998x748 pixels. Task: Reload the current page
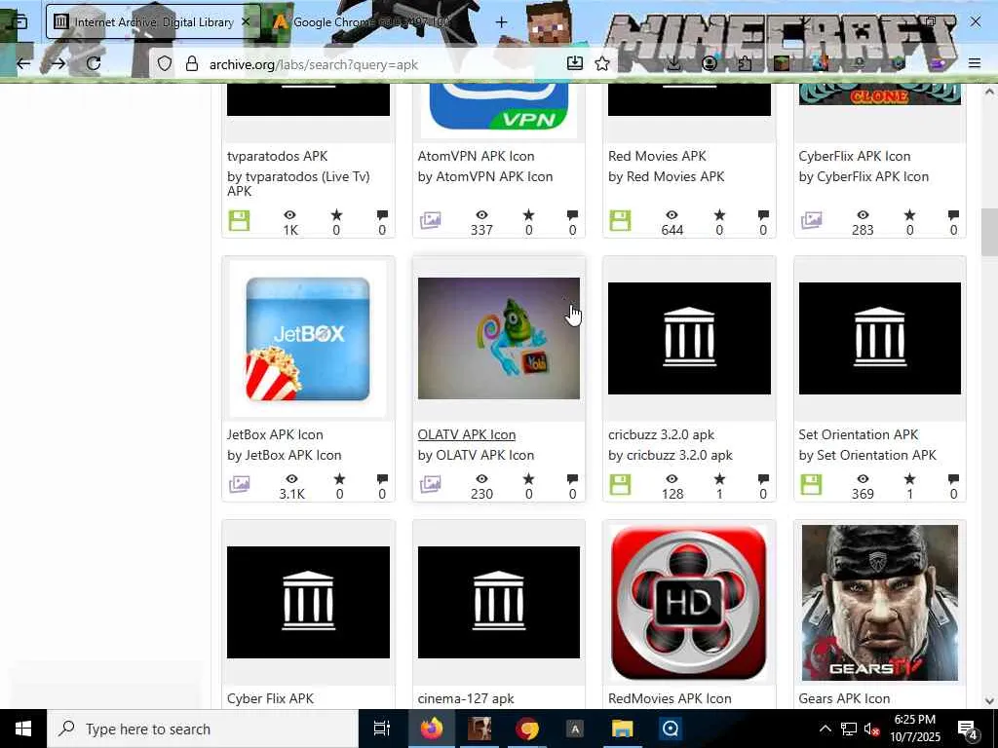tap(94, 63)
